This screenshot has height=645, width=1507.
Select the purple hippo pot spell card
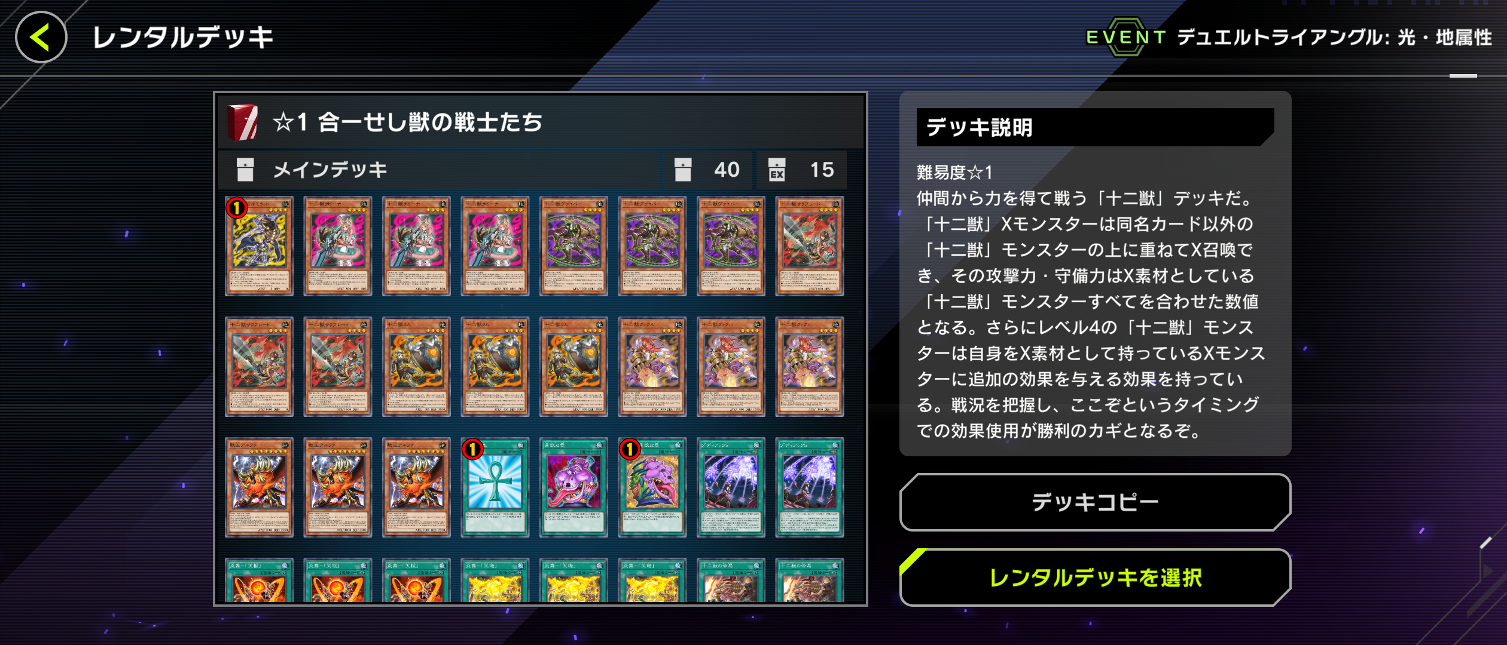[x=573, y=487]
